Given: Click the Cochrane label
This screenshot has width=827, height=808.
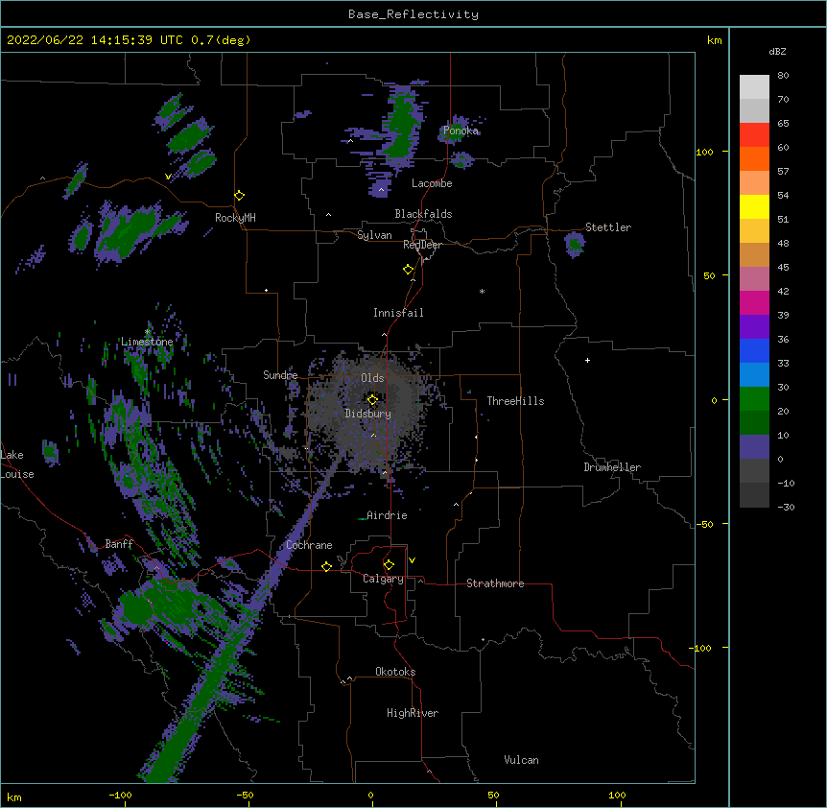Looking at the screenshot, I should pos(309,545).
